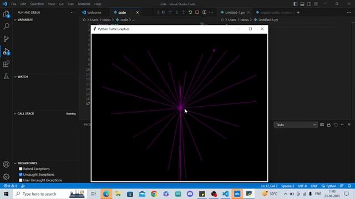Click Ln 17, Col 7 in status bar
Screen dimensions: 355x199
click(x=269, y=186)
